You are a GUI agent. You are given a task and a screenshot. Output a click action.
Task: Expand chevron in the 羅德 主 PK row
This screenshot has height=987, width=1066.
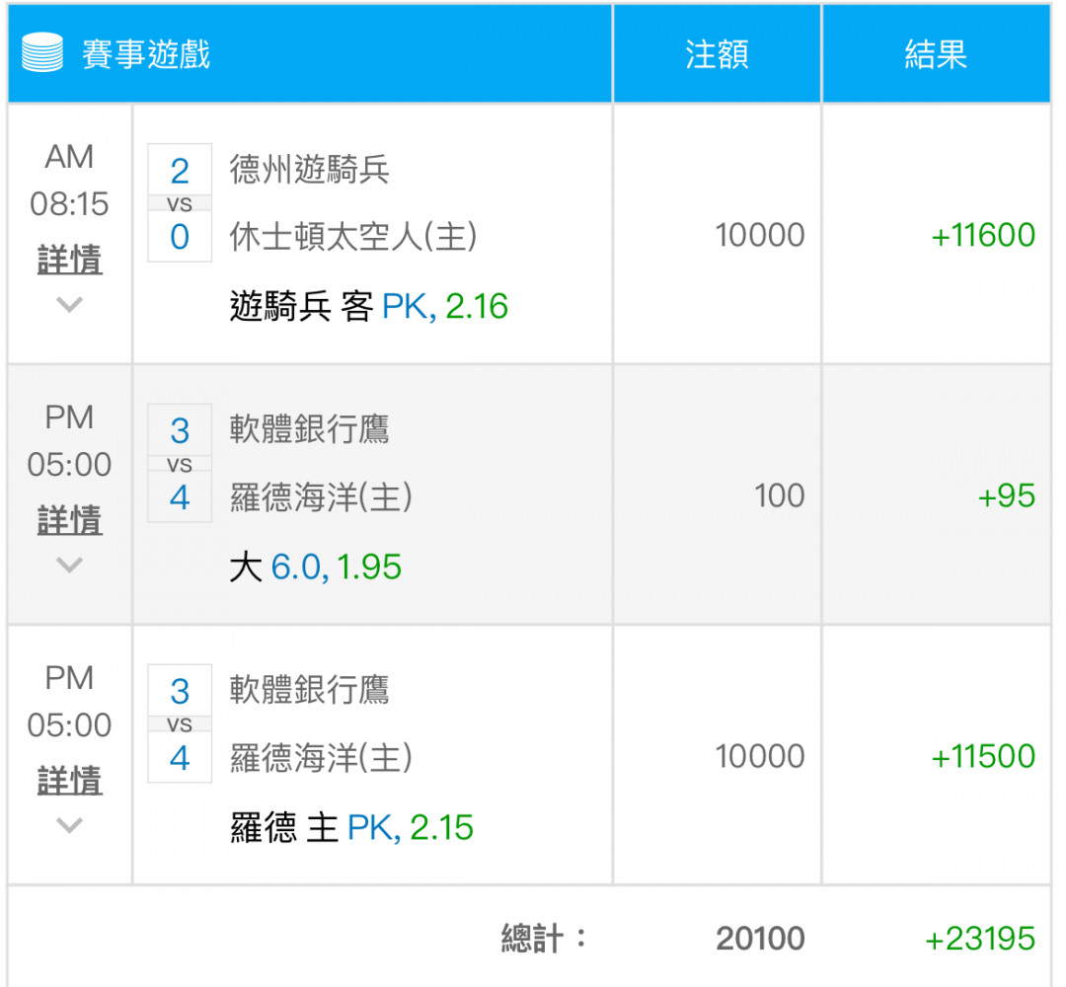click(x=69, y=824)
